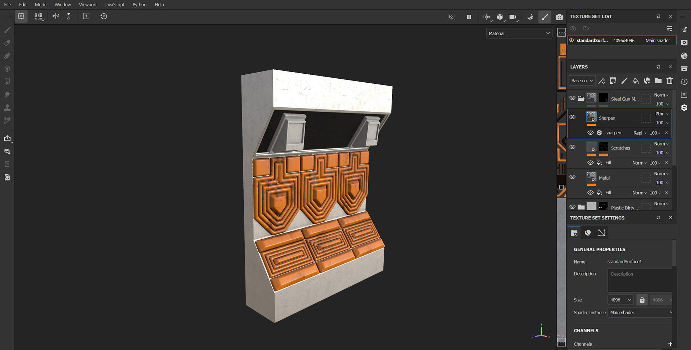Hide the sharpen filter effect
This screenshot has width=691, height=350.
[591, 133]
